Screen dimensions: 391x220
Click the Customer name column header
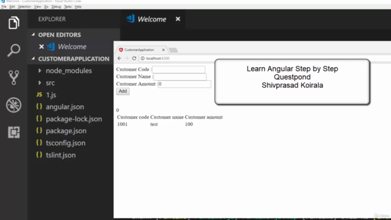pyautogui.click(x=167, y=117)
